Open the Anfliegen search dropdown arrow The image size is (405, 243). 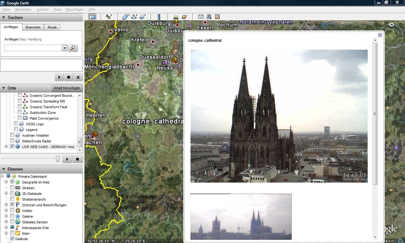pos(65,48)
